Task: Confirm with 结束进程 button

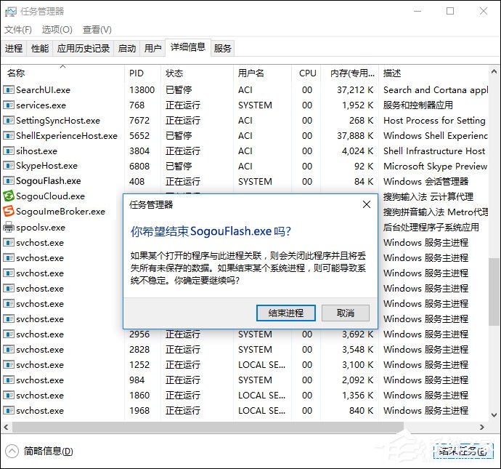Action: 285,313
